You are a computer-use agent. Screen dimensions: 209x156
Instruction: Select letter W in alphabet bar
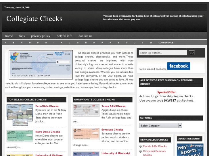tap(151, 43)
